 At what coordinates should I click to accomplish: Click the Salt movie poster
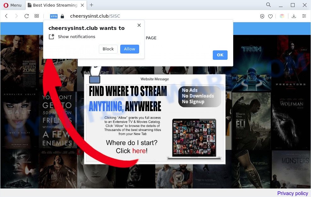19,120
